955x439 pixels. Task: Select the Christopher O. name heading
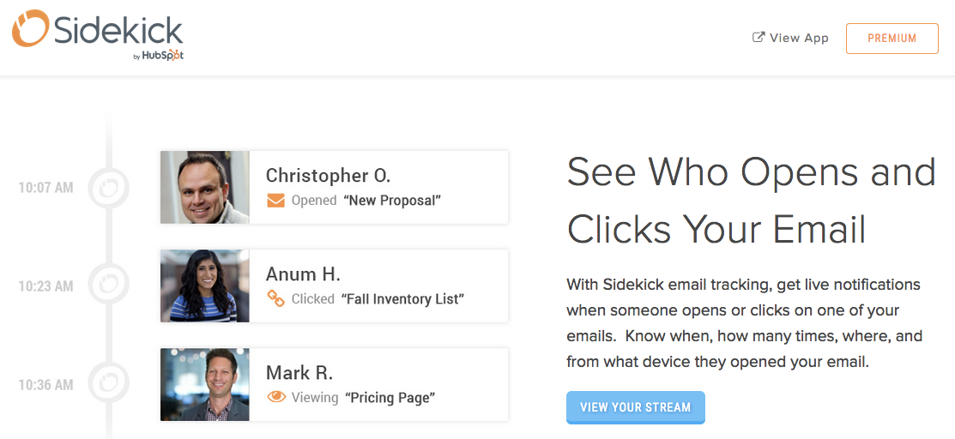[x=328, y=176]
